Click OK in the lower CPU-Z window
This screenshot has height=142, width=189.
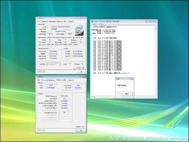point(81,130)
